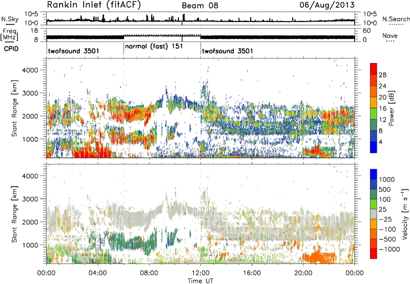This screenshot has width=410, height=284.
Task: Click the "04:00" time axis tick label
Action: tap(97, 273)
